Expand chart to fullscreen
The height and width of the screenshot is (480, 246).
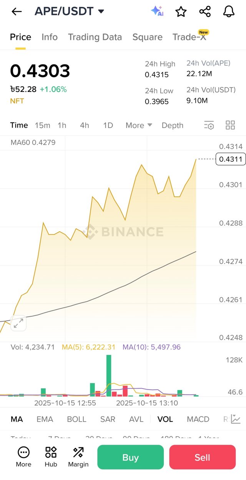pyautogui.click(x=18, y=323)
